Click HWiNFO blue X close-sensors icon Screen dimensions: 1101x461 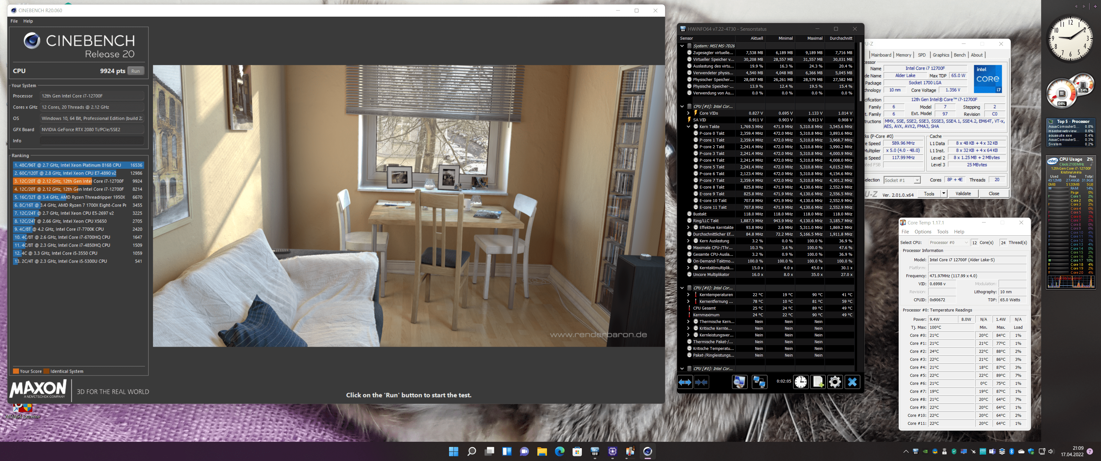coord(852,382)
